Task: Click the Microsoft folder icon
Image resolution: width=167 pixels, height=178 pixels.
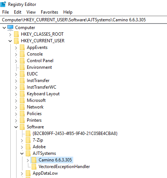Action: (x=22, y=100)
